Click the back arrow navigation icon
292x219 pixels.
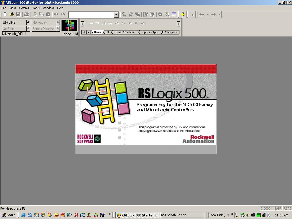(x=202, y=15)
